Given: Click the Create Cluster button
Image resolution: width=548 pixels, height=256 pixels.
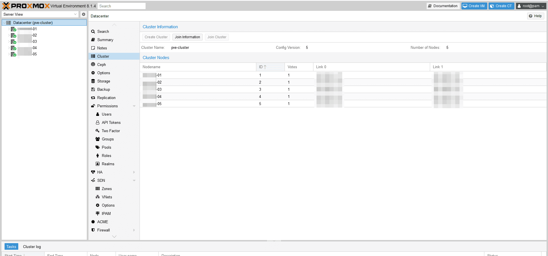Looking at the screenshot, I should pyautogui.click(x=156, y=37).
